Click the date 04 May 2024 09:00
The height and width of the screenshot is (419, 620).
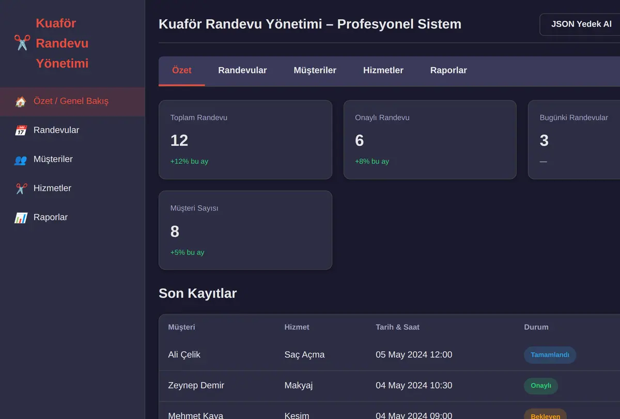point(414,415)
